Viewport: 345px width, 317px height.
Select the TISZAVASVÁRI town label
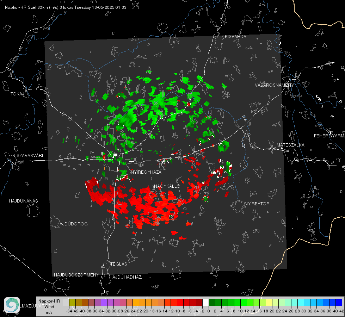pyautogui.click(x=28, y=156)
